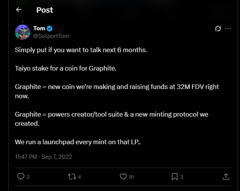Click the reply speech bubble icon
The image size is (240, 191).
[21, 176]
